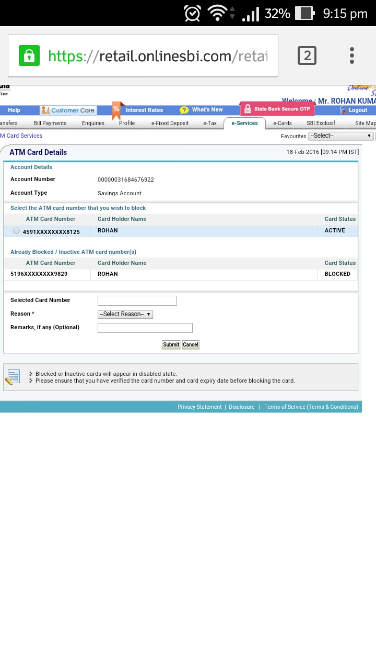376x670 pixels.
Task: Click the Selected Card Number field
Action: click(137, 300)
